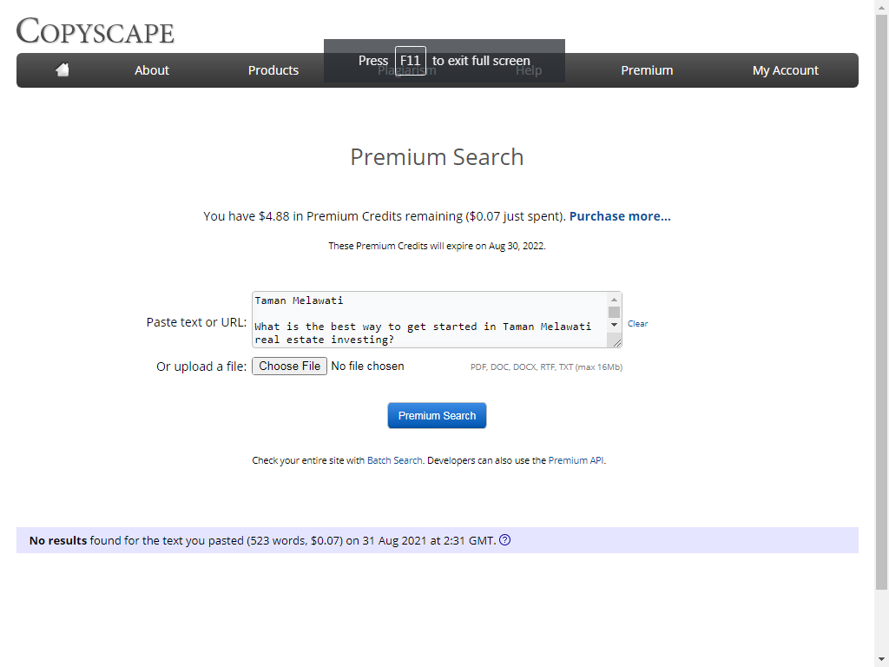Image resolution: width=889 pixels, height=667 pixels.
Task: Open the Products menu
Action: pyautogui.click(x=273, y=70)
